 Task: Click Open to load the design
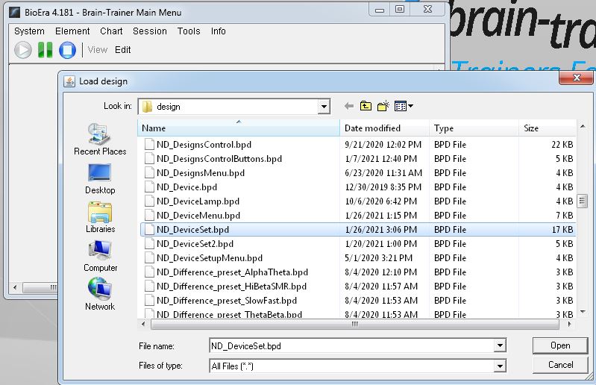(x=560, y=345)
